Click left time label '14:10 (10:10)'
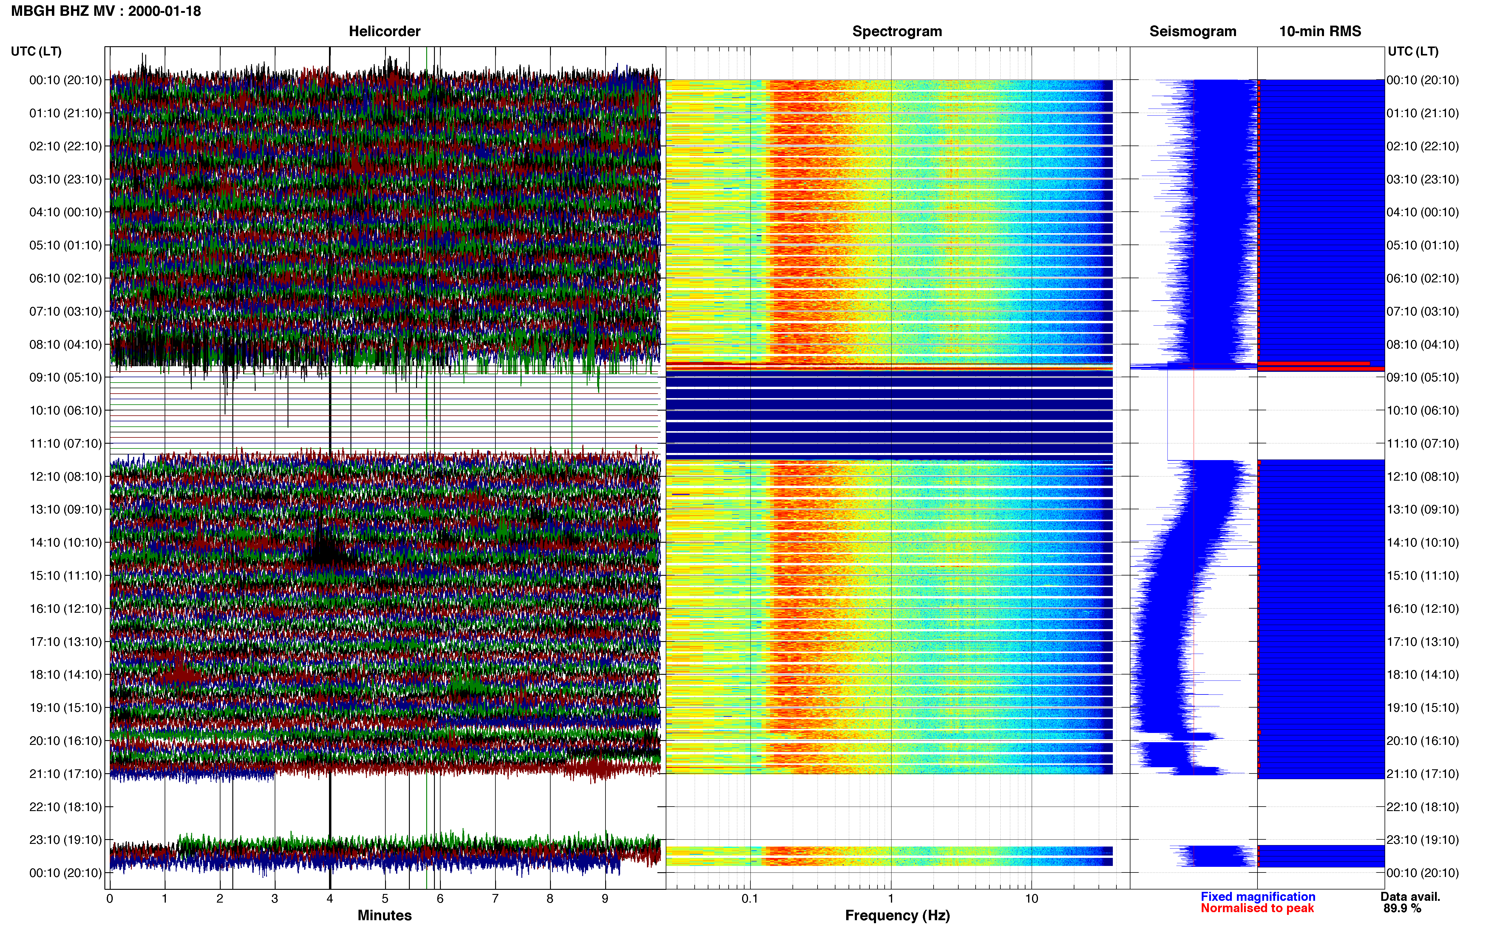Viewport: 1497px width, 936px height. [x=66, y=542]
